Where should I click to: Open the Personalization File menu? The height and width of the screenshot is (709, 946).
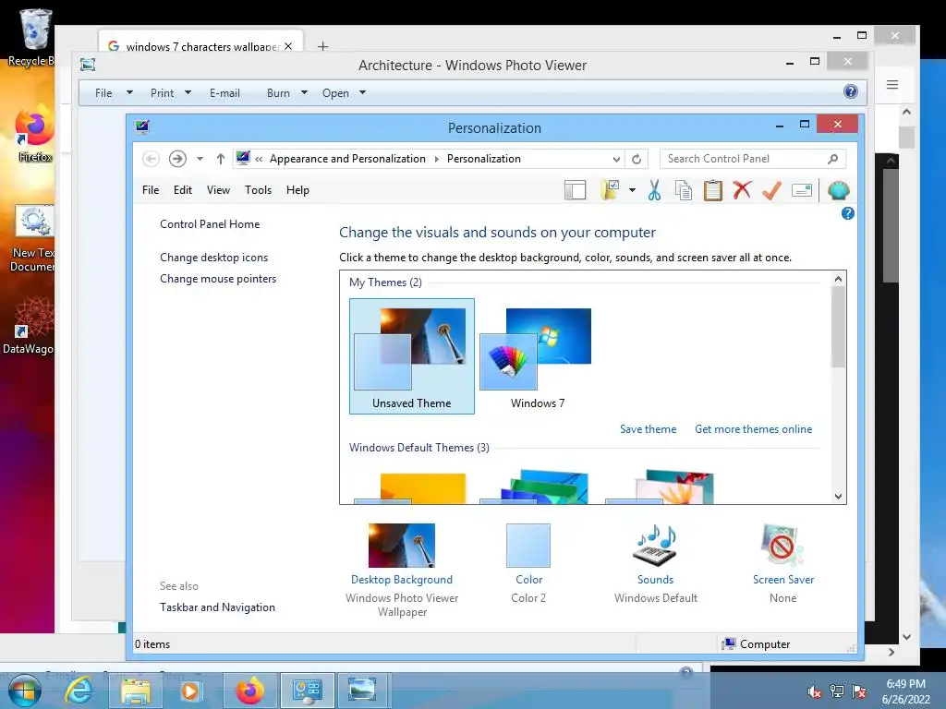tap(151, 190)
